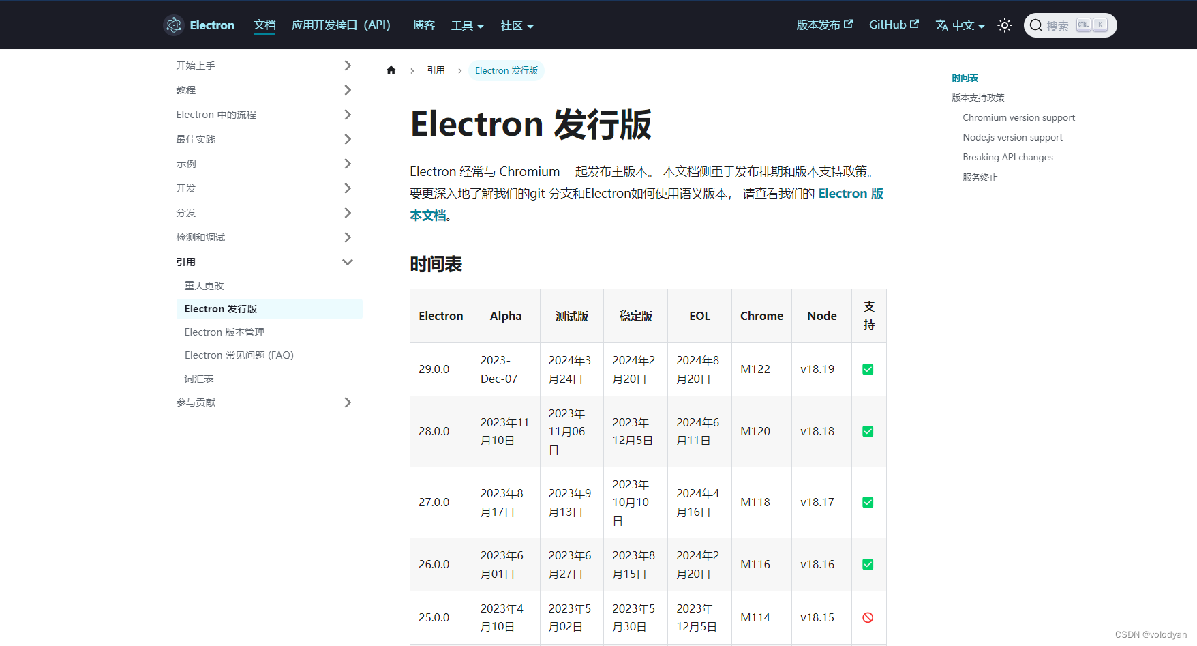Click the Electron brand name

point(212,25)
